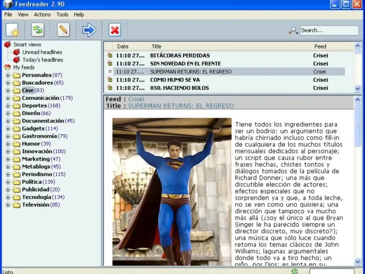This screenshot has height=274, width=365.
Task: Click unread icon beside BITÁCORAS PERDIDAS
Action: [109, 55]
